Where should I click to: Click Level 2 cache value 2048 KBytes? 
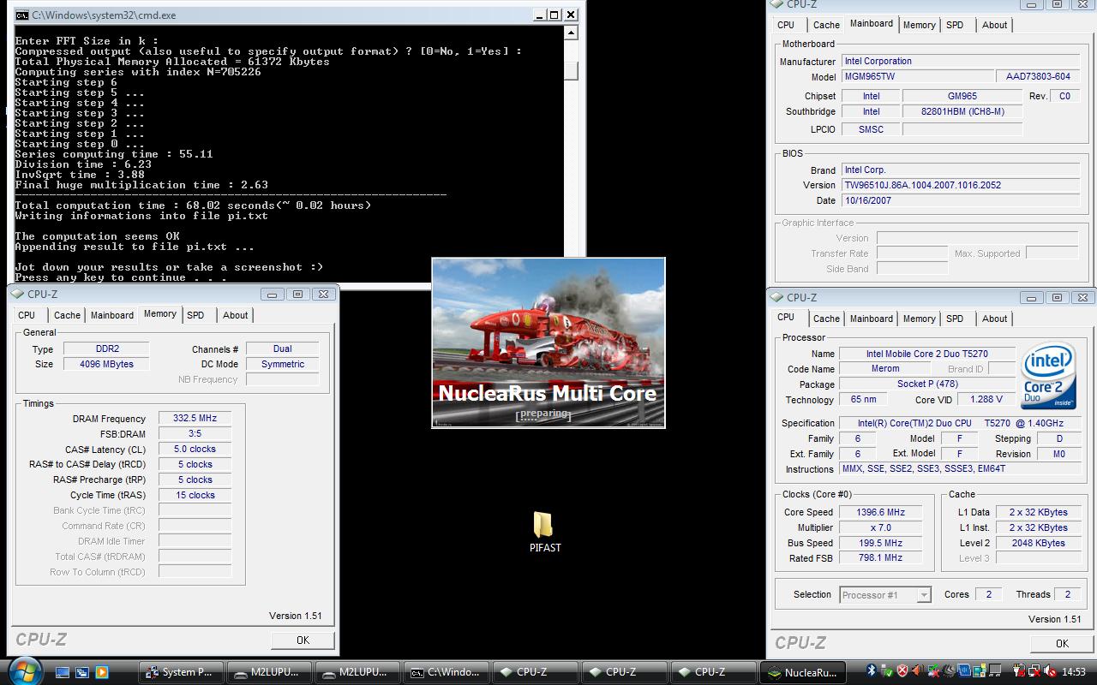point(1038,543)
